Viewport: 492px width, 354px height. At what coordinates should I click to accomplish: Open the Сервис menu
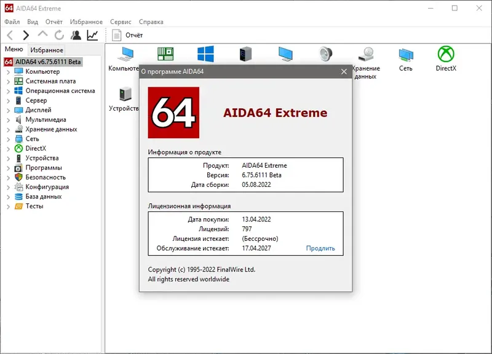click(x=121, y=22)
